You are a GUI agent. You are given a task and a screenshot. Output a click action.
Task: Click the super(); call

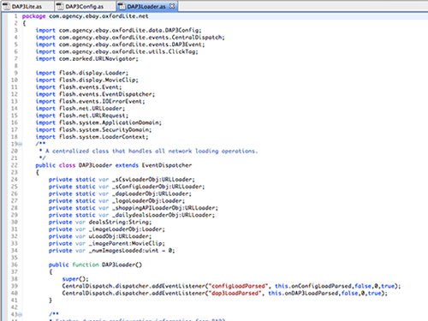click(x=75, y=279)
